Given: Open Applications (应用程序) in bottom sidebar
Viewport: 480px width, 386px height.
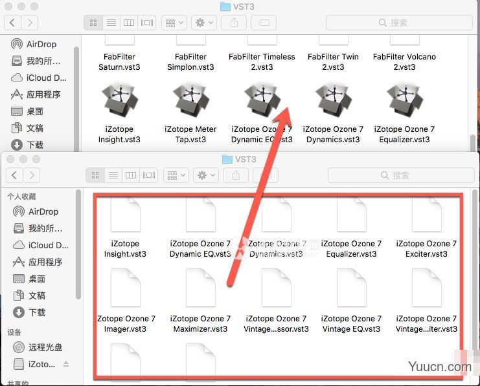Looking at the screenshot, I should click(x=38, y=263).
